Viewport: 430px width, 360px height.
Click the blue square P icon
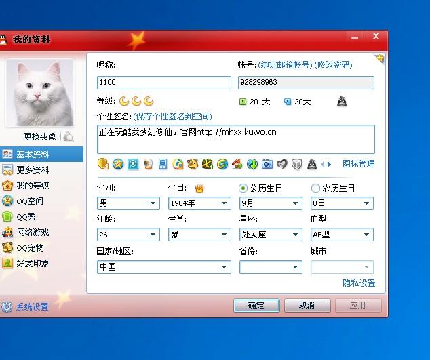[x=133, y=164]
